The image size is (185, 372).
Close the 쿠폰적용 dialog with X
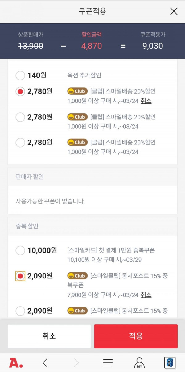click(x=174, y=11)
